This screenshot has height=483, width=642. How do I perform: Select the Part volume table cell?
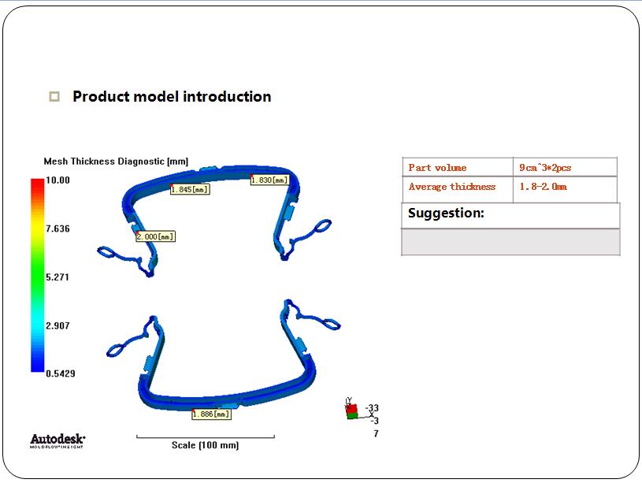457,167
